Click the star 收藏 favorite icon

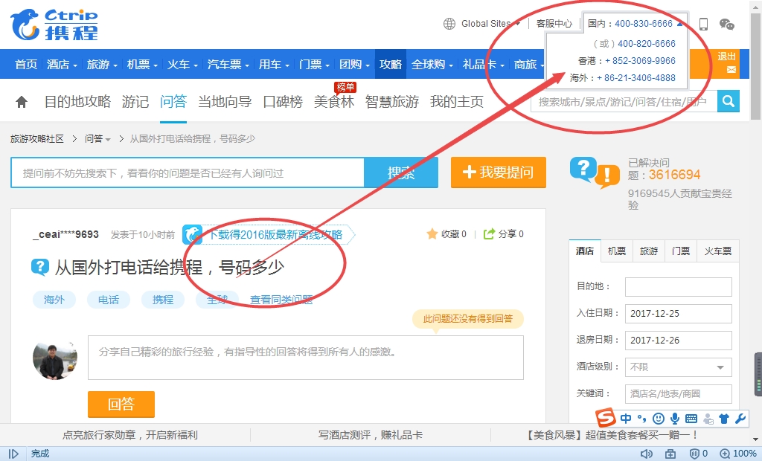click(432, 234)
